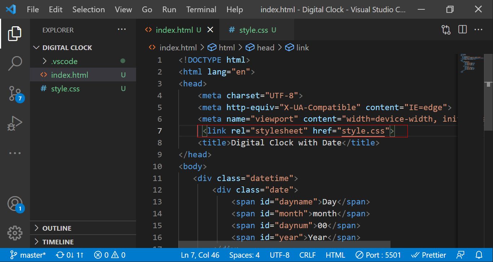Change file encoding UTF-8

pyautogui.click(x=279, y=255)
